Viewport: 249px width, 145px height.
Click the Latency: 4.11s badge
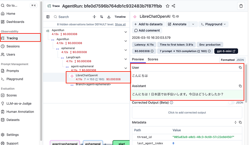click(x=144, y=45)
